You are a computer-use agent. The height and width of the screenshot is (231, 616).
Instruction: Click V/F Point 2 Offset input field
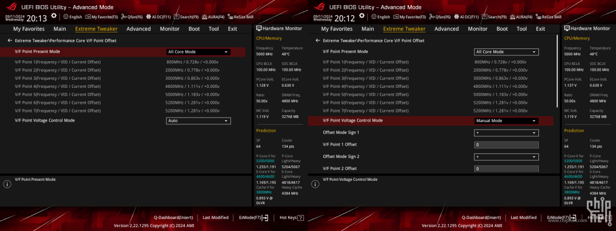pos(506,168)
